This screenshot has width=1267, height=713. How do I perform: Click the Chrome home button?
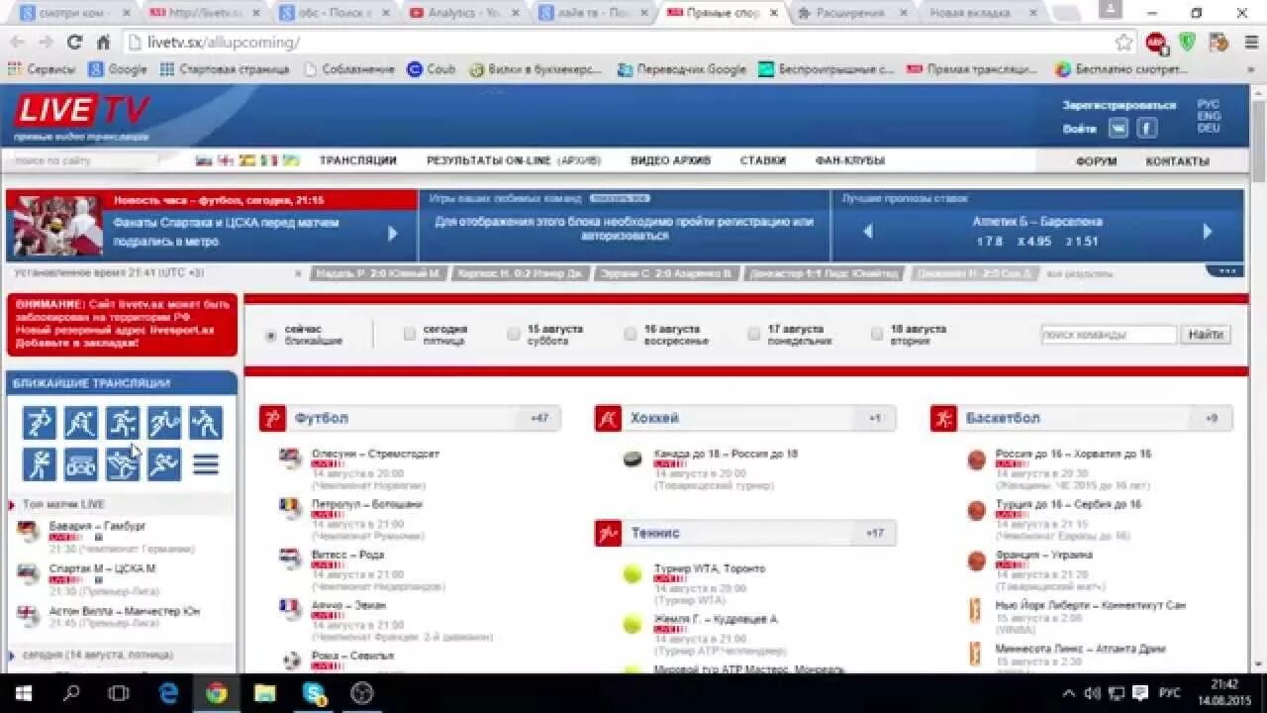(103, 42)
